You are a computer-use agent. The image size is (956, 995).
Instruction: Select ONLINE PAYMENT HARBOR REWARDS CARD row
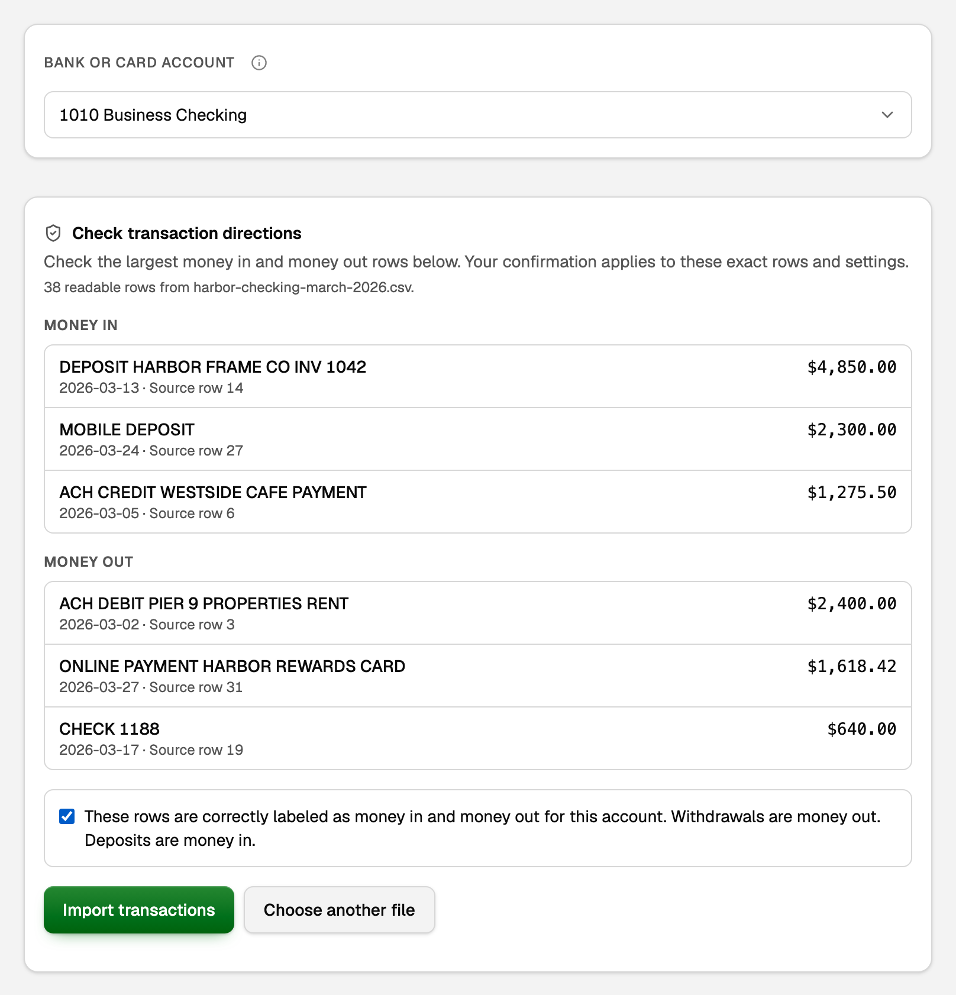click(x=478, y=676)
